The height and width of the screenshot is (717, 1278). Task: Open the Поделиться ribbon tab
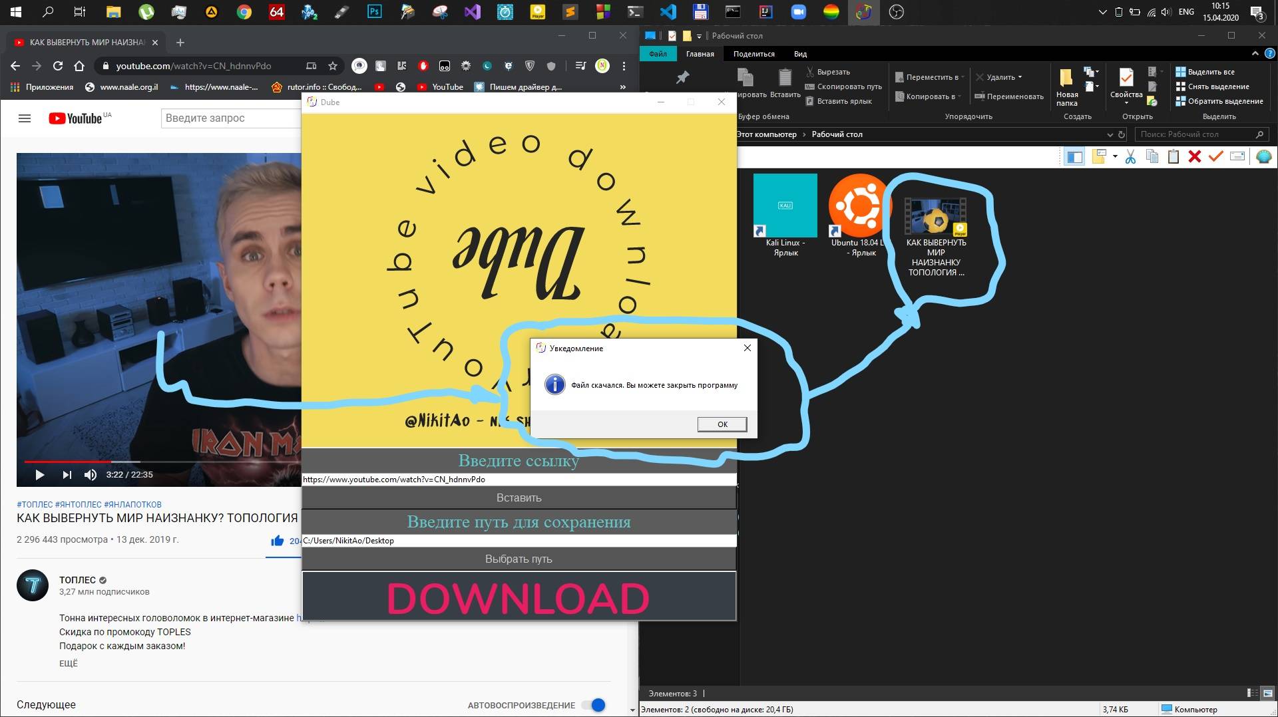pyautogui.click(x=753, y=54)
